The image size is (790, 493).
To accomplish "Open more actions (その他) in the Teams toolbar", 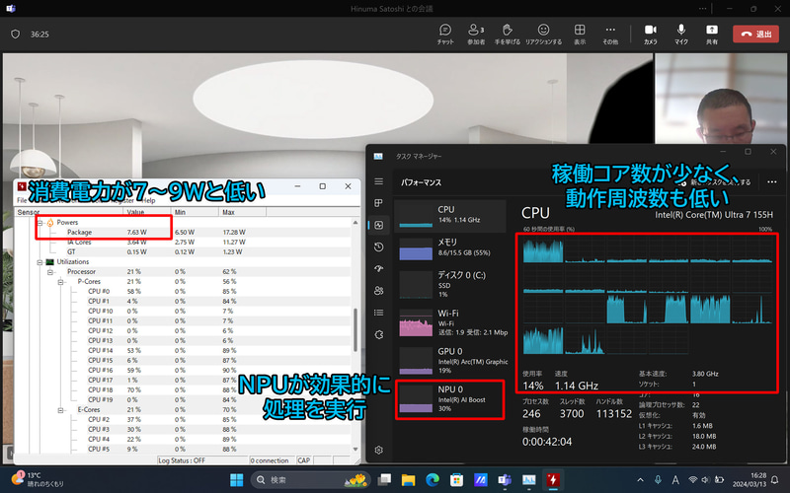I will click(x=610, y=35).
